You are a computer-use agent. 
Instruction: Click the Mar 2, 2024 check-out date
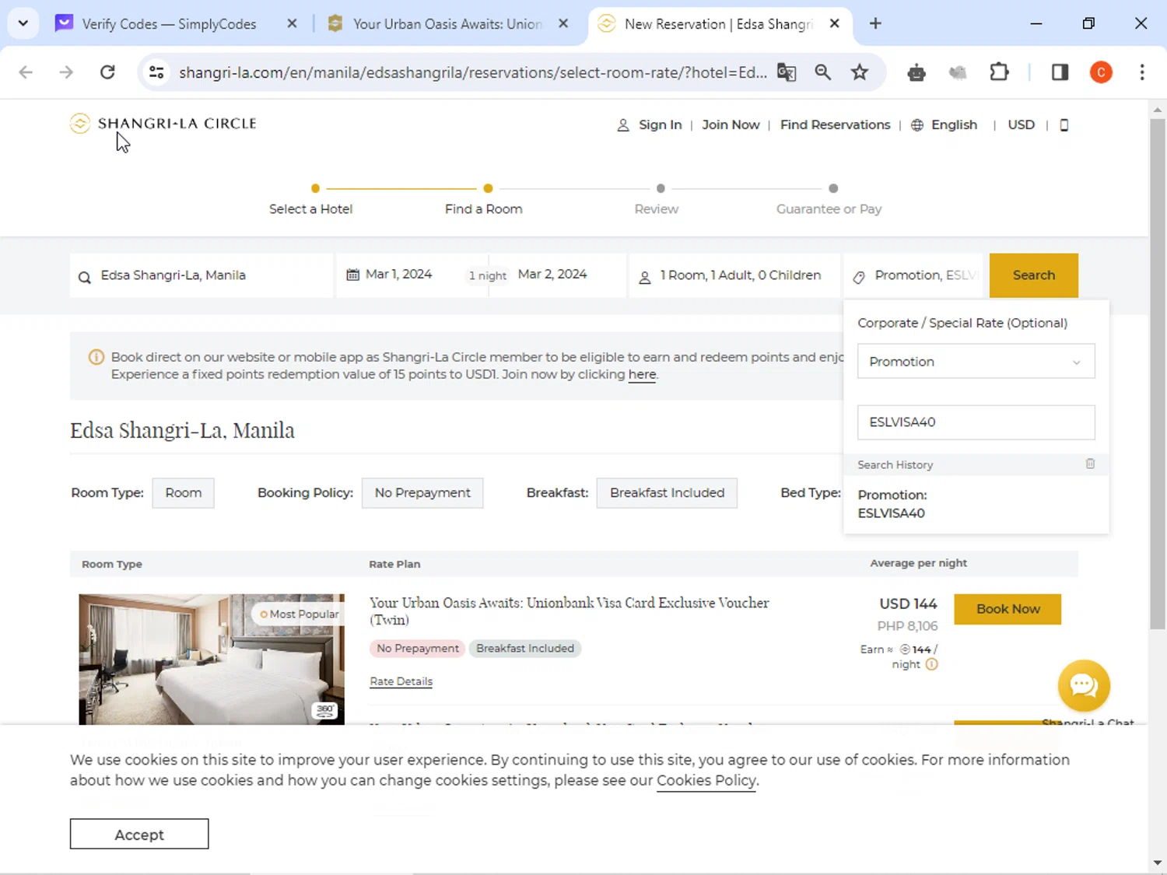552,275
